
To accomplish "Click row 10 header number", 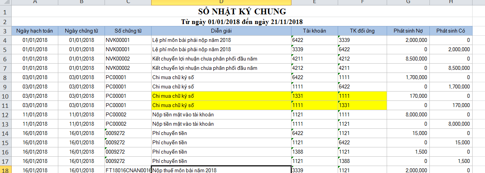I will coord(5,96).
